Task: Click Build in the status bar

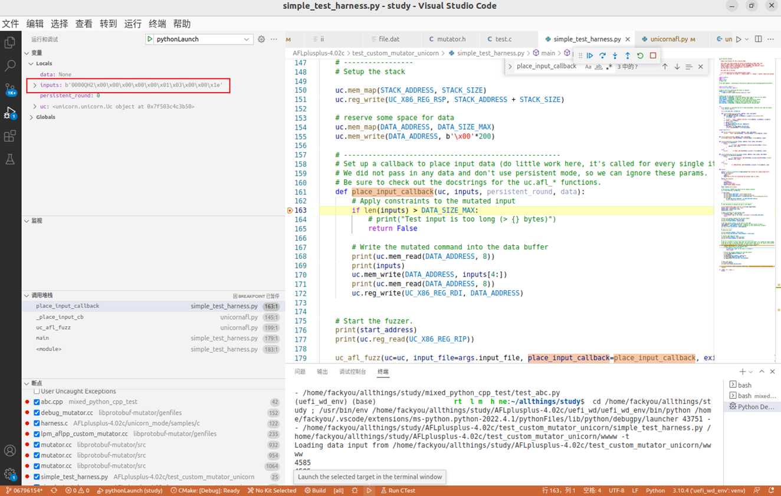Action: (x=316, y=490)
